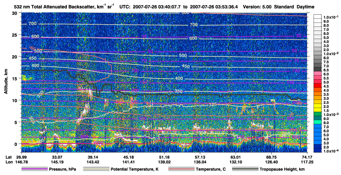This screenshot has height=175, width=341.
Task: Click latitude value '63.01'
Action: (236, 157)
